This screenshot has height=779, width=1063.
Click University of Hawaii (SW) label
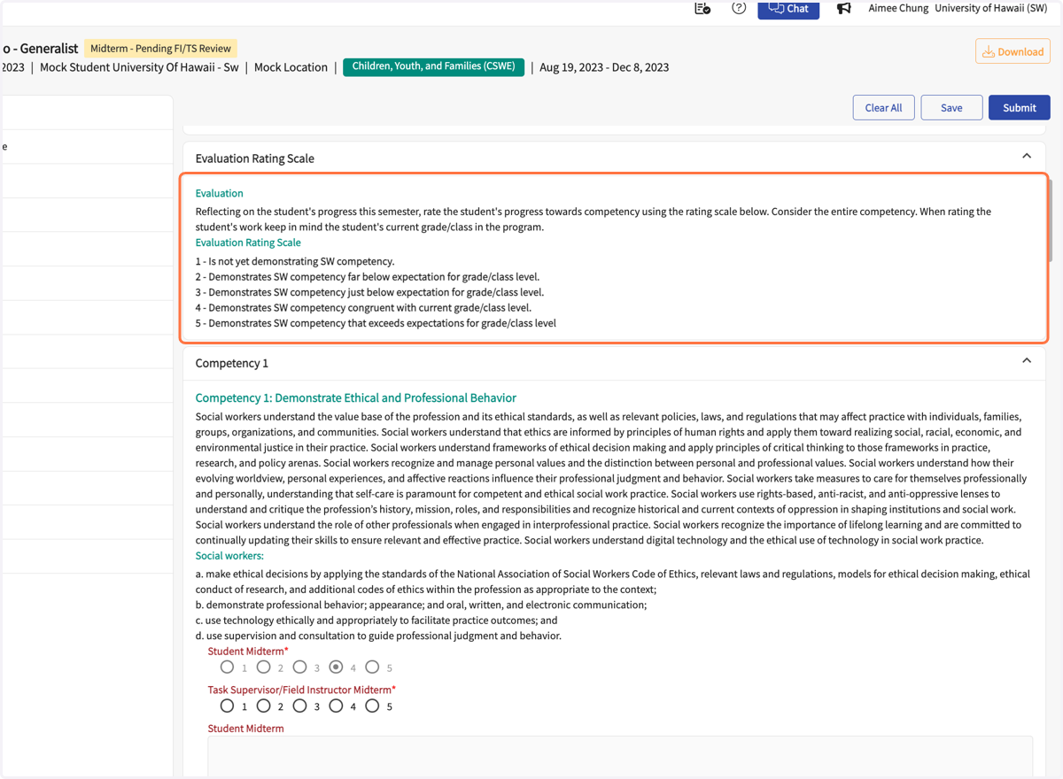[990, 8]
